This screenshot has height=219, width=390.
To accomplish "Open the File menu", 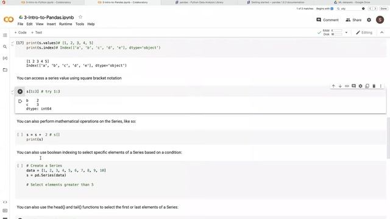I will 20,24.
